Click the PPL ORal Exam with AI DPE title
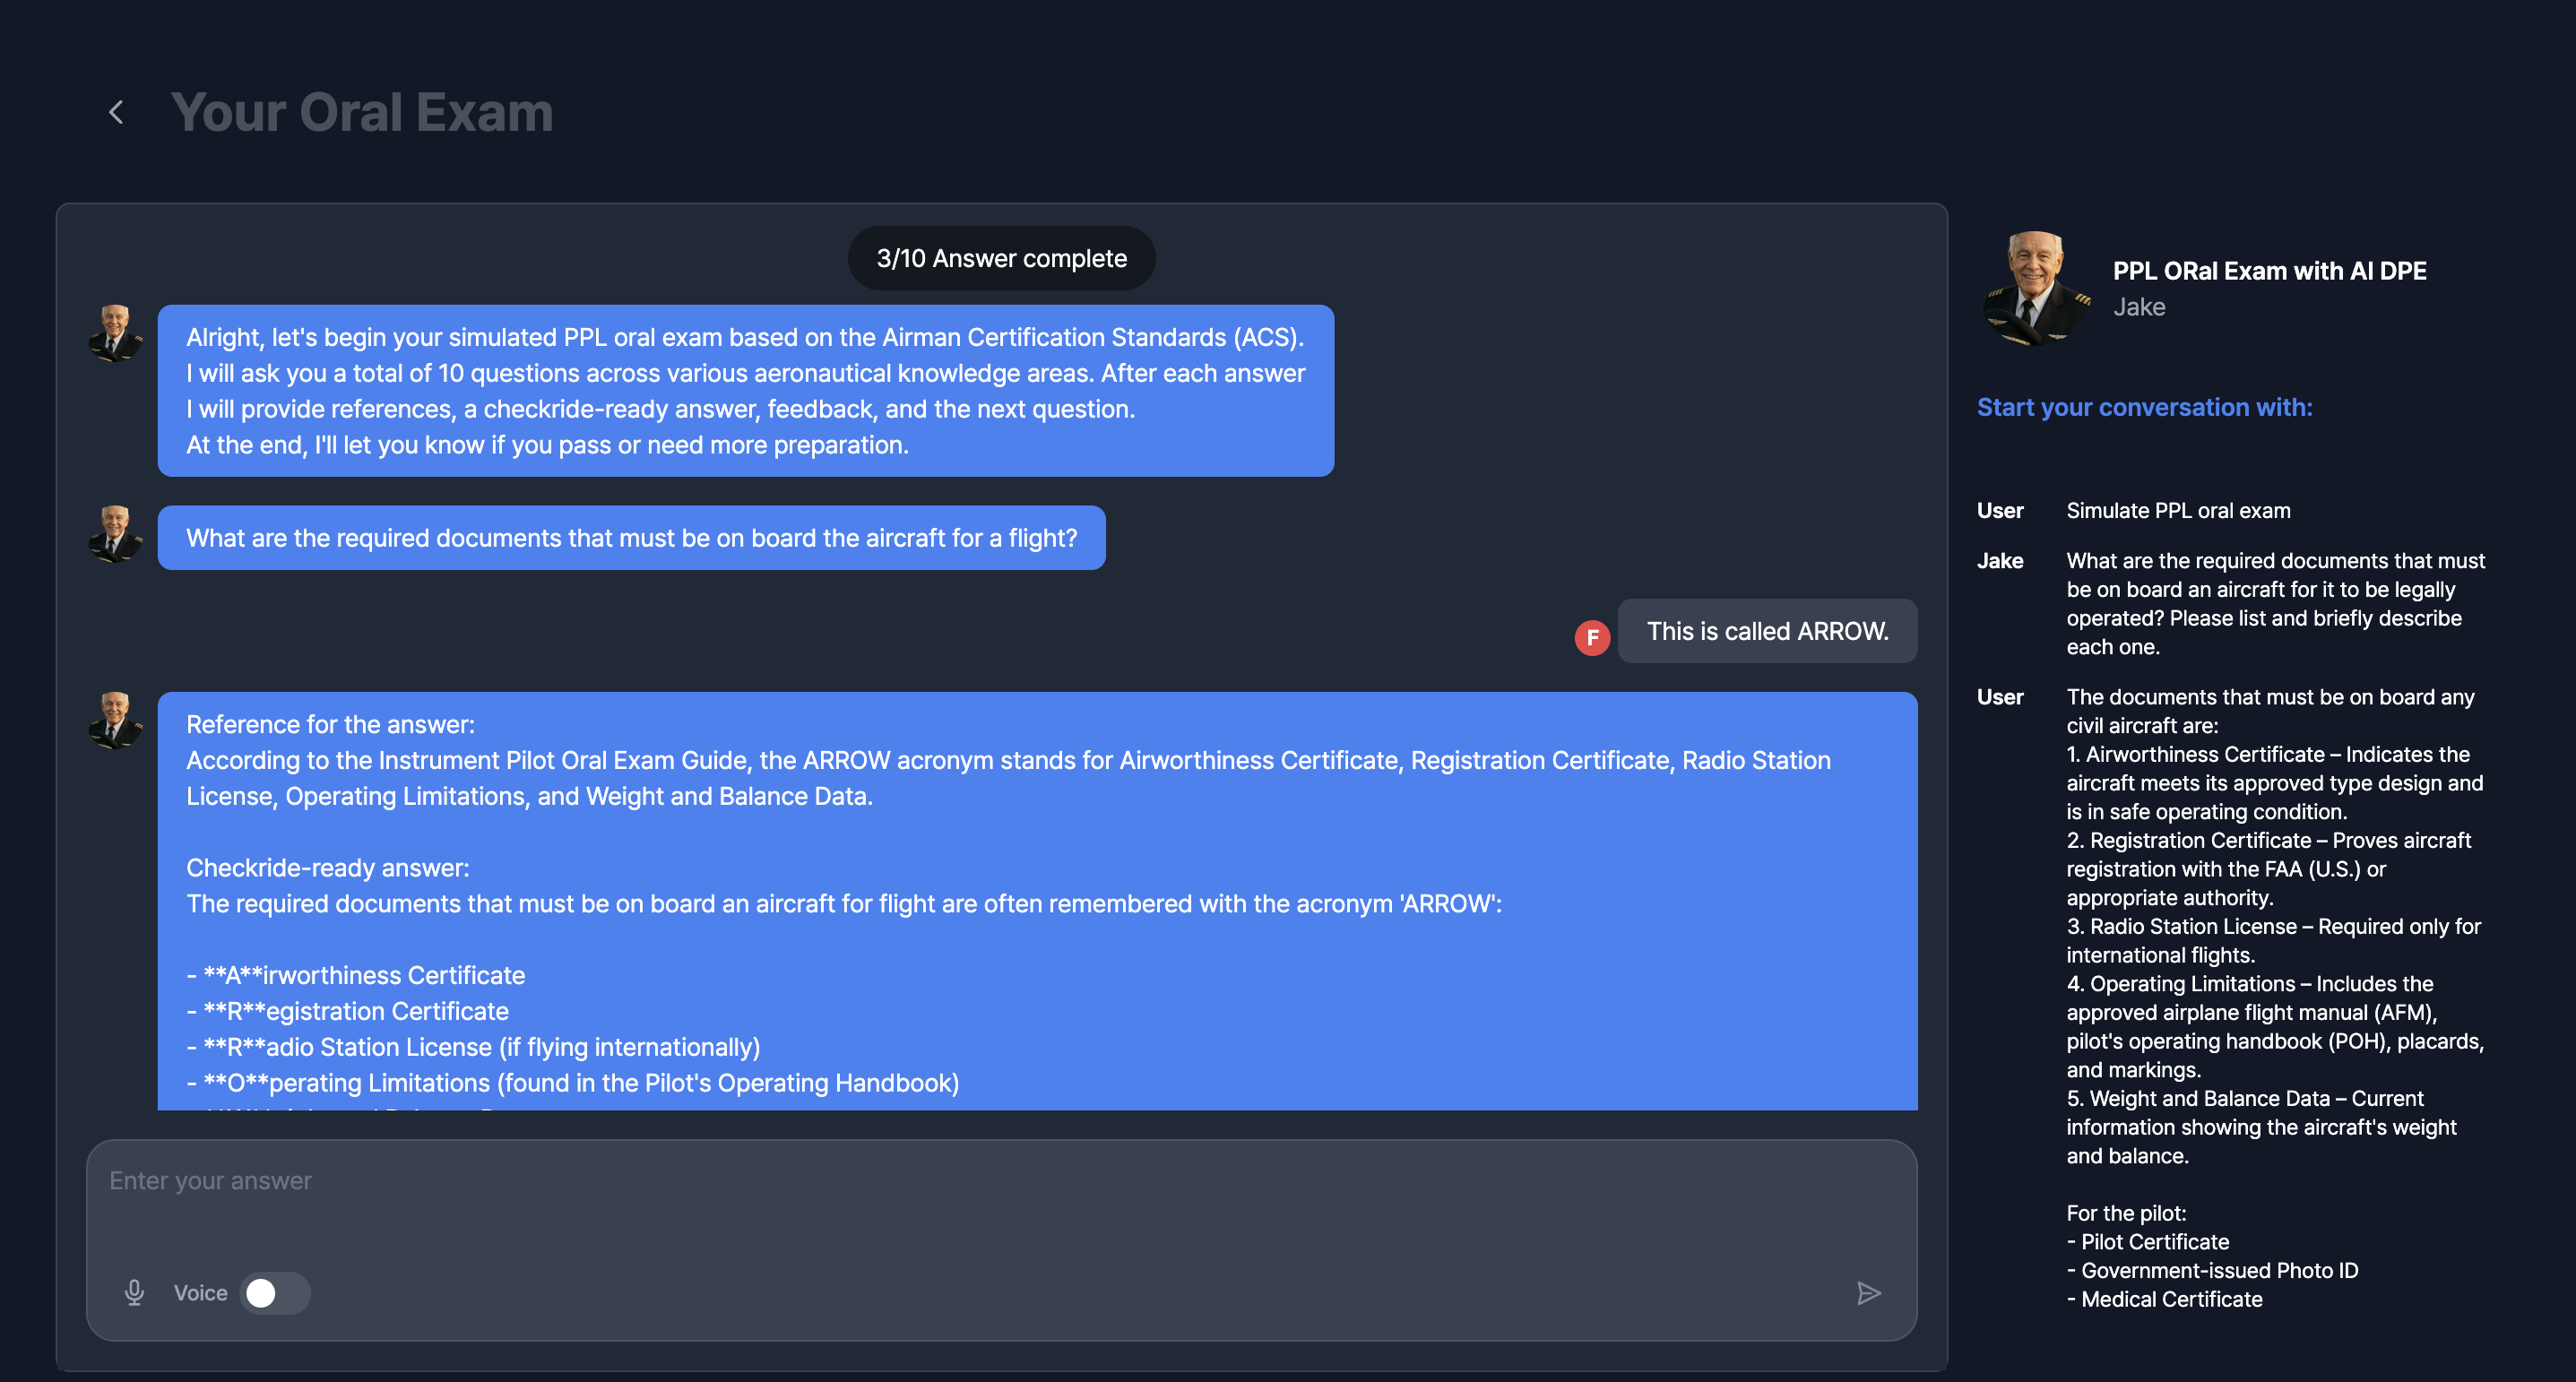2576x1382 pixels. (x=2269, y=271)
